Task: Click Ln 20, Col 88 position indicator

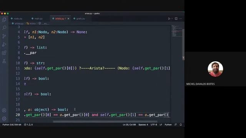Action: point(129,125)
